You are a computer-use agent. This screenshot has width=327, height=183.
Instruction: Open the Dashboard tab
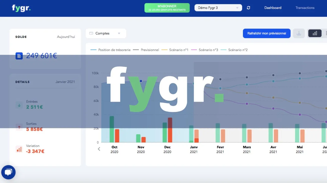[273, 8]
